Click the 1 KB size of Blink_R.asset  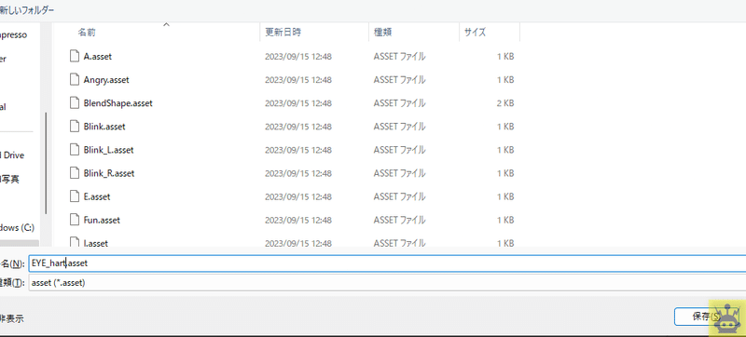pos(505,173)
